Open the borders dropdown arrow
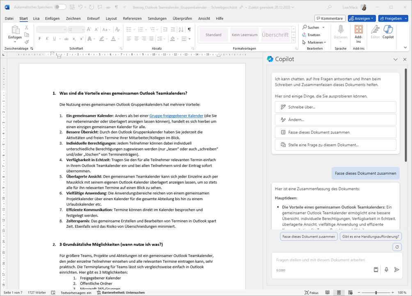The height and width of the screenshot is (296, 412). (x=190, y=39)
